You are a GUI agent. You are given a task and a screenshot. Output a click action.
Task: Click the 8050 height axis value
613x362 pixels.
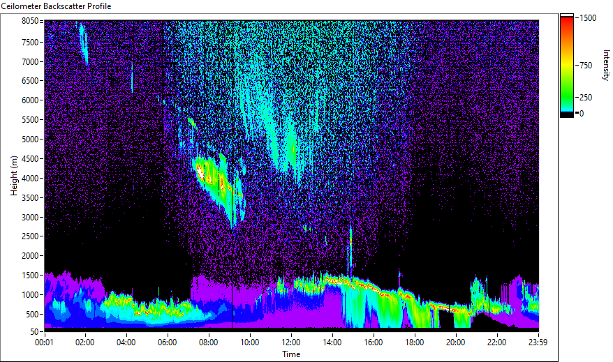pos(30,21)
